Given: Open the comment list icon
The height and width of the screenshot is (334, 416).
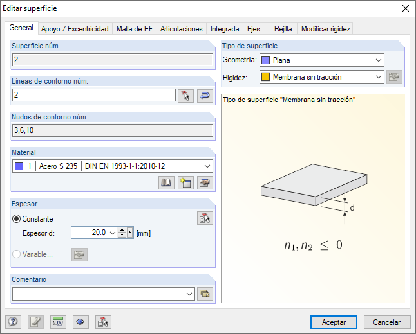Looking at the screenshot, I should 205,294.
